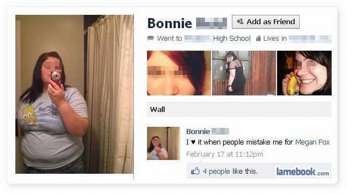Open the 4 people like this text
Viewport: 347px width, 193px height.
coord(230,171)
